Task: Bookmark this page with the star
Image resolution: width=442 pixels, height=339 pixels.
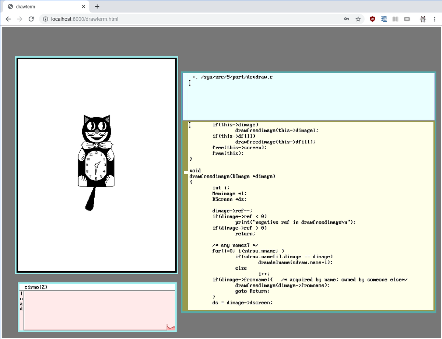Action: click(358, 19)
